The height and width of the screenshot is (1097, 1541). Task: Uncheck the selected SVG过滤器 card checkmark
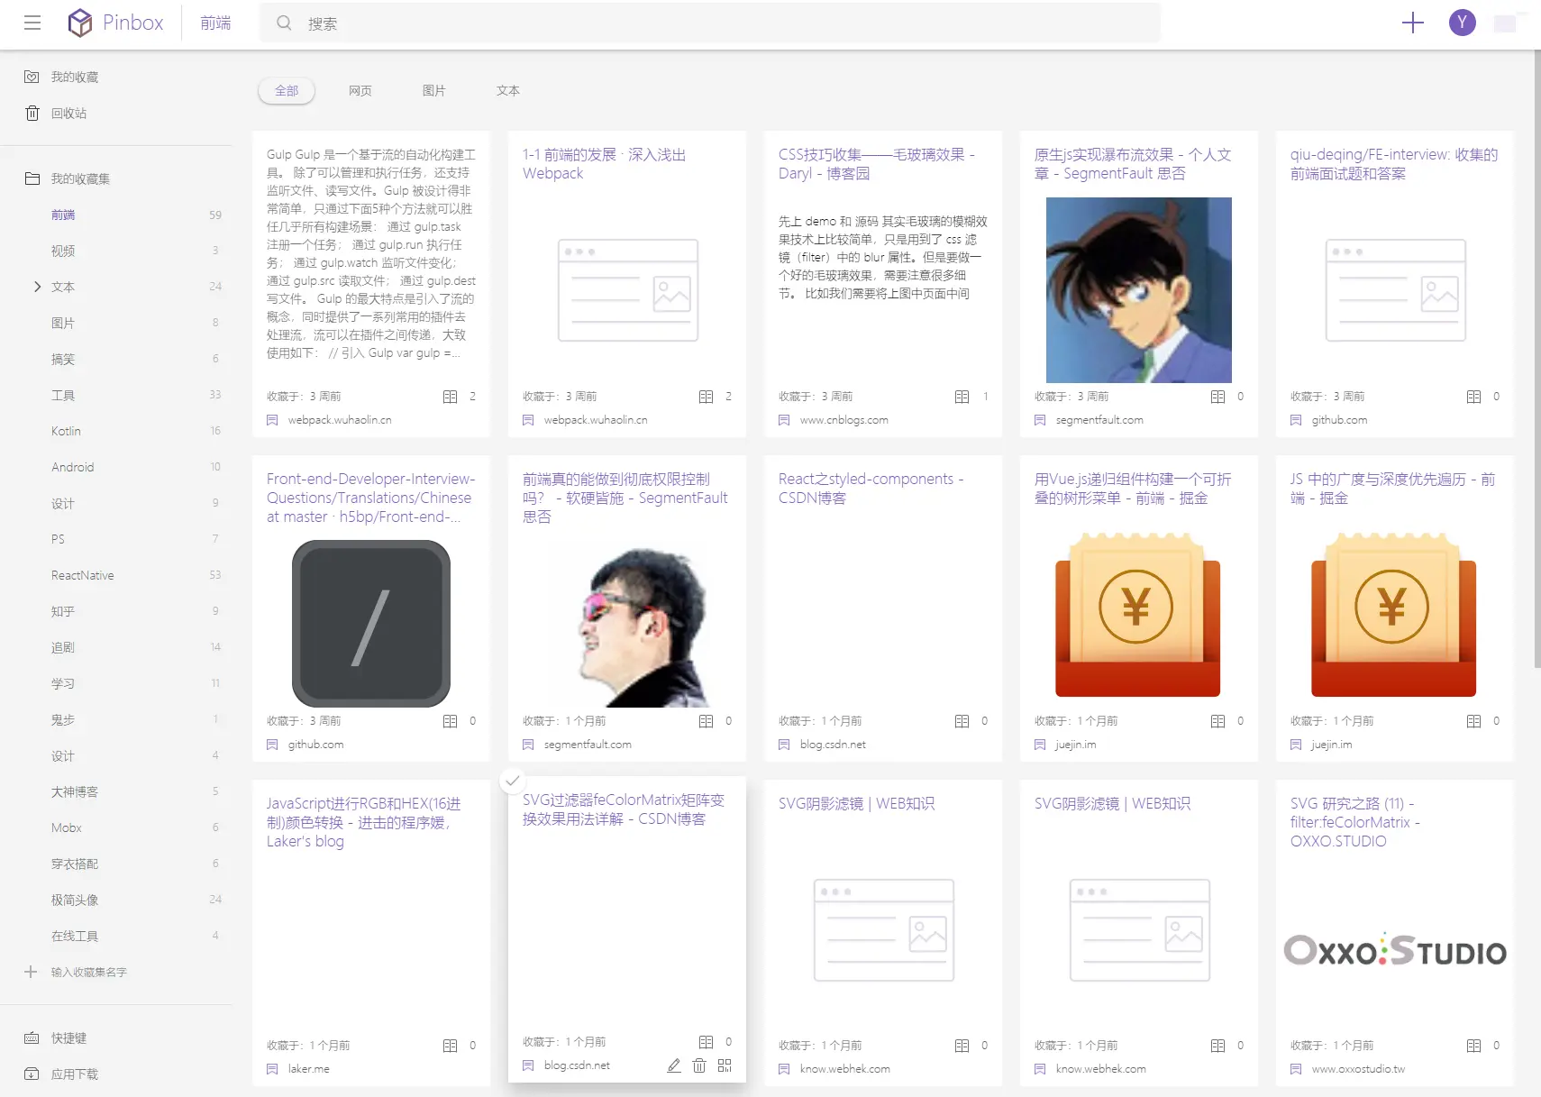[x=514, y=781]
